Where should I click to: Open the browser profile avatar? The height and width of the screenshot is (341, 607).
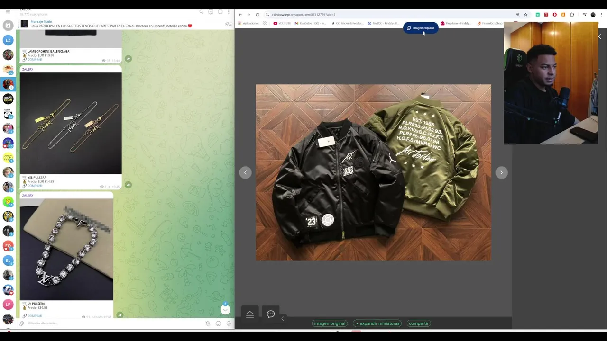tap(593, 15)
